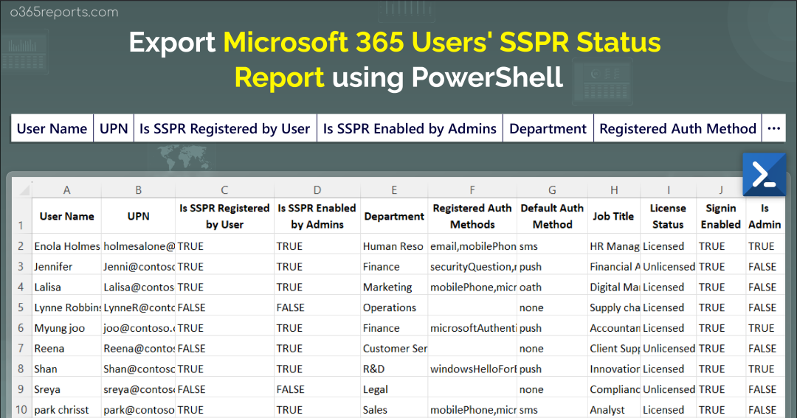This screenshot has width=797, height=418.
Task: Select column B header
Action: 138,190
